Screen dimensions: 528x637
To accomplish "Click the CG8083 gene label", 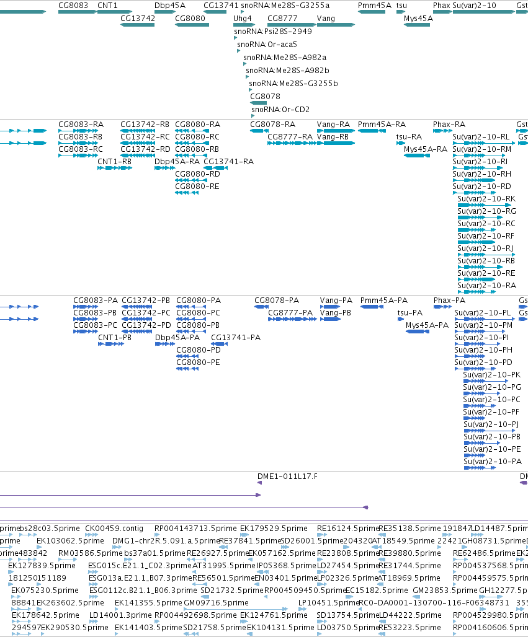I will click(73, 6).
